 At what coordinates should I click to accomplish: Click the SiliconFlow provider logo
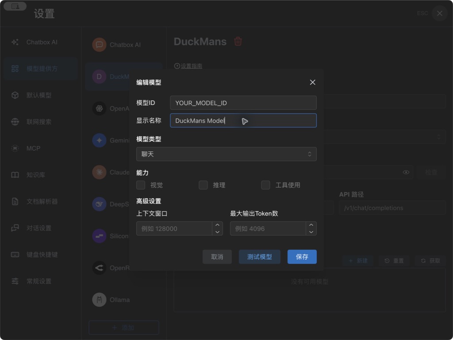(100, 236)
